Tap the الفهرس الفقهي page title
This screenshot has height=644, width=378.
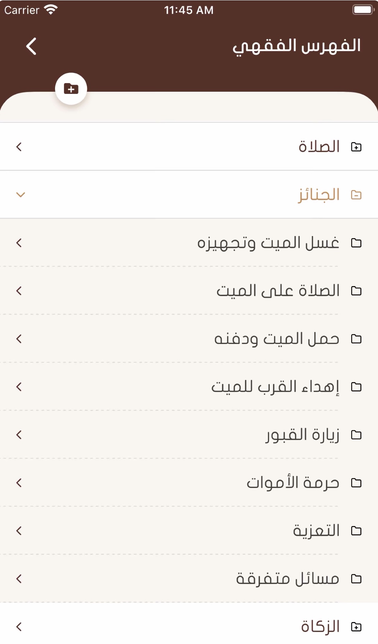(x=296, y=46)
